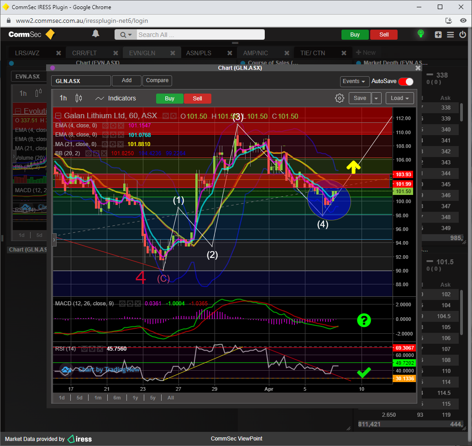Switch to the LRS/AVZ tab
The height and width of the screenshot is (446, 472).
[27, 53]
